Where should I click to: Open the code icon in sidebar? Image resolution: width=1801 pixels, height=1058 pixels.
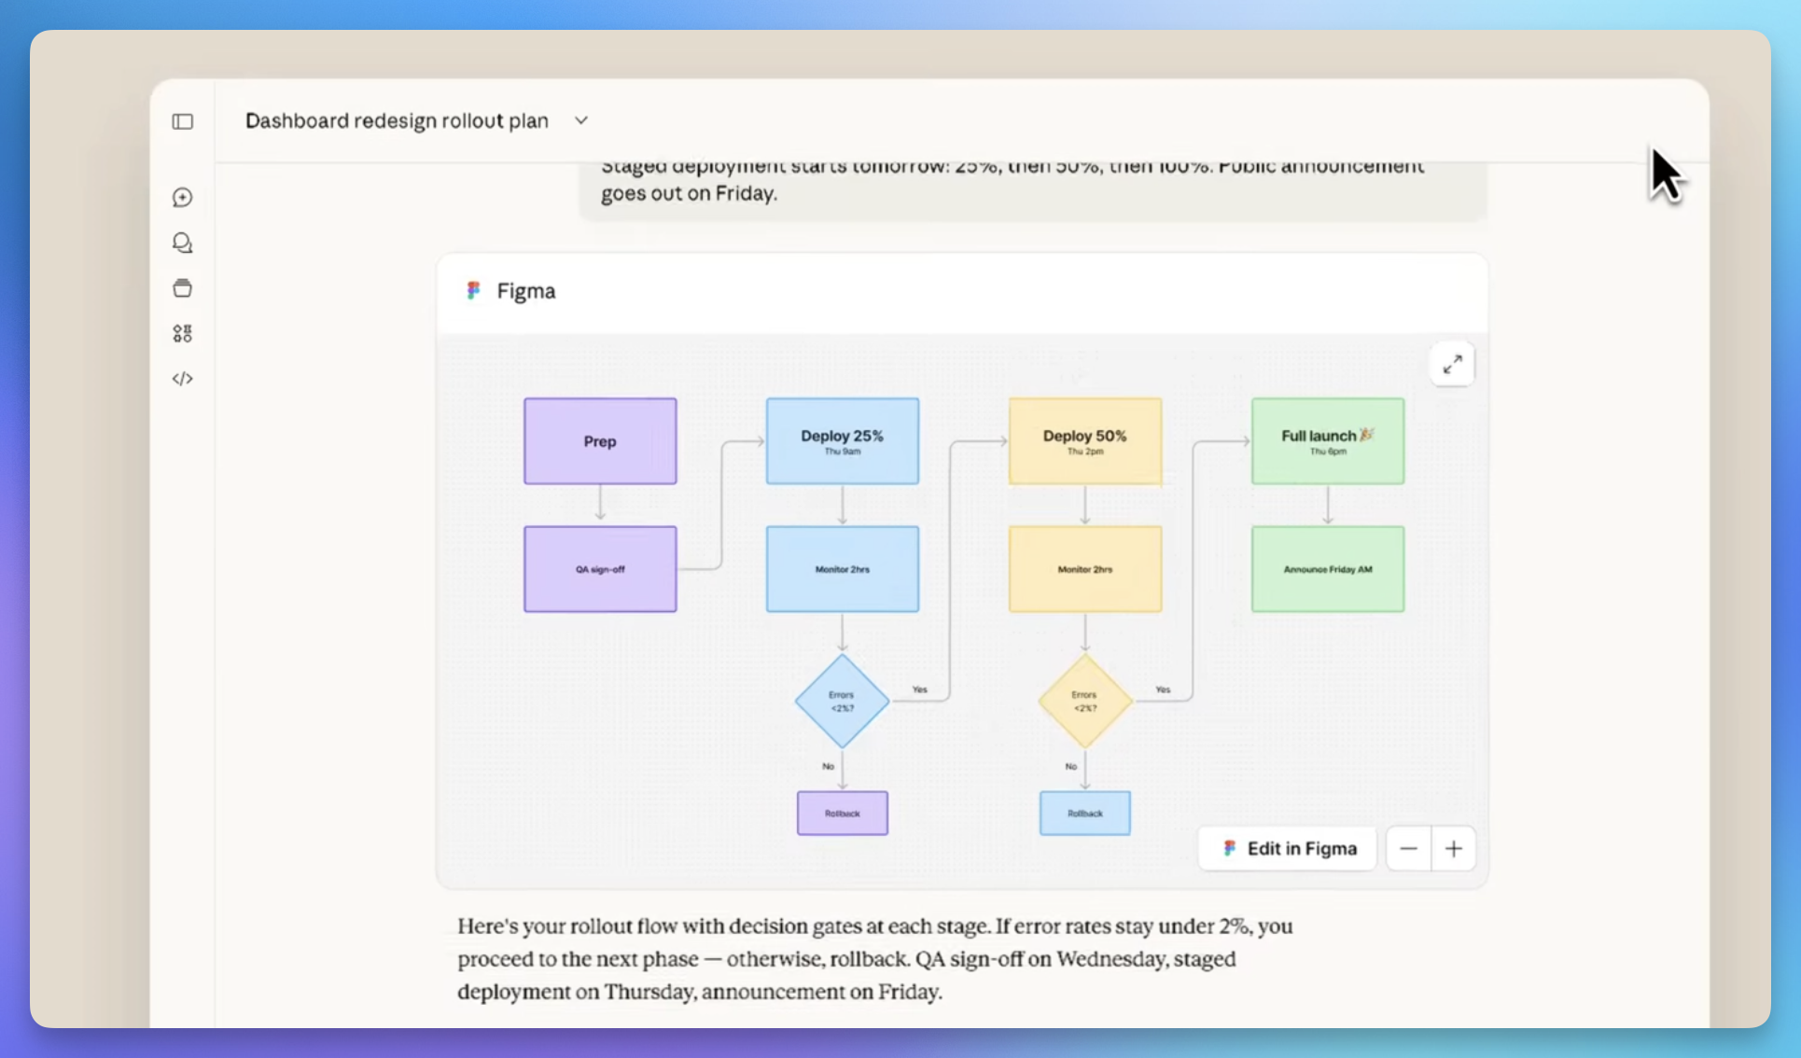coord(183,379)
